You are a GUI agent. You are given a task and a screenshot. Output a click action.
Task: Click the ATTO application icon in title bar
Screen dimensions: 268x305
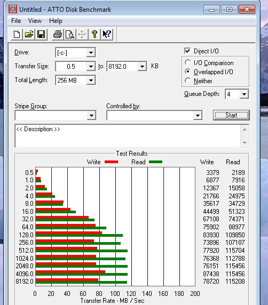click(x=13, y=10)
